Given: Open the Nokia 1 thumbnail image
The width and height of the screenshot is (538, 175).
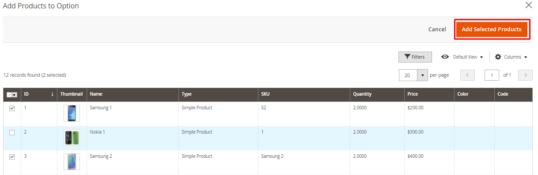Looking at the screenshot, I should coord(72,138).
